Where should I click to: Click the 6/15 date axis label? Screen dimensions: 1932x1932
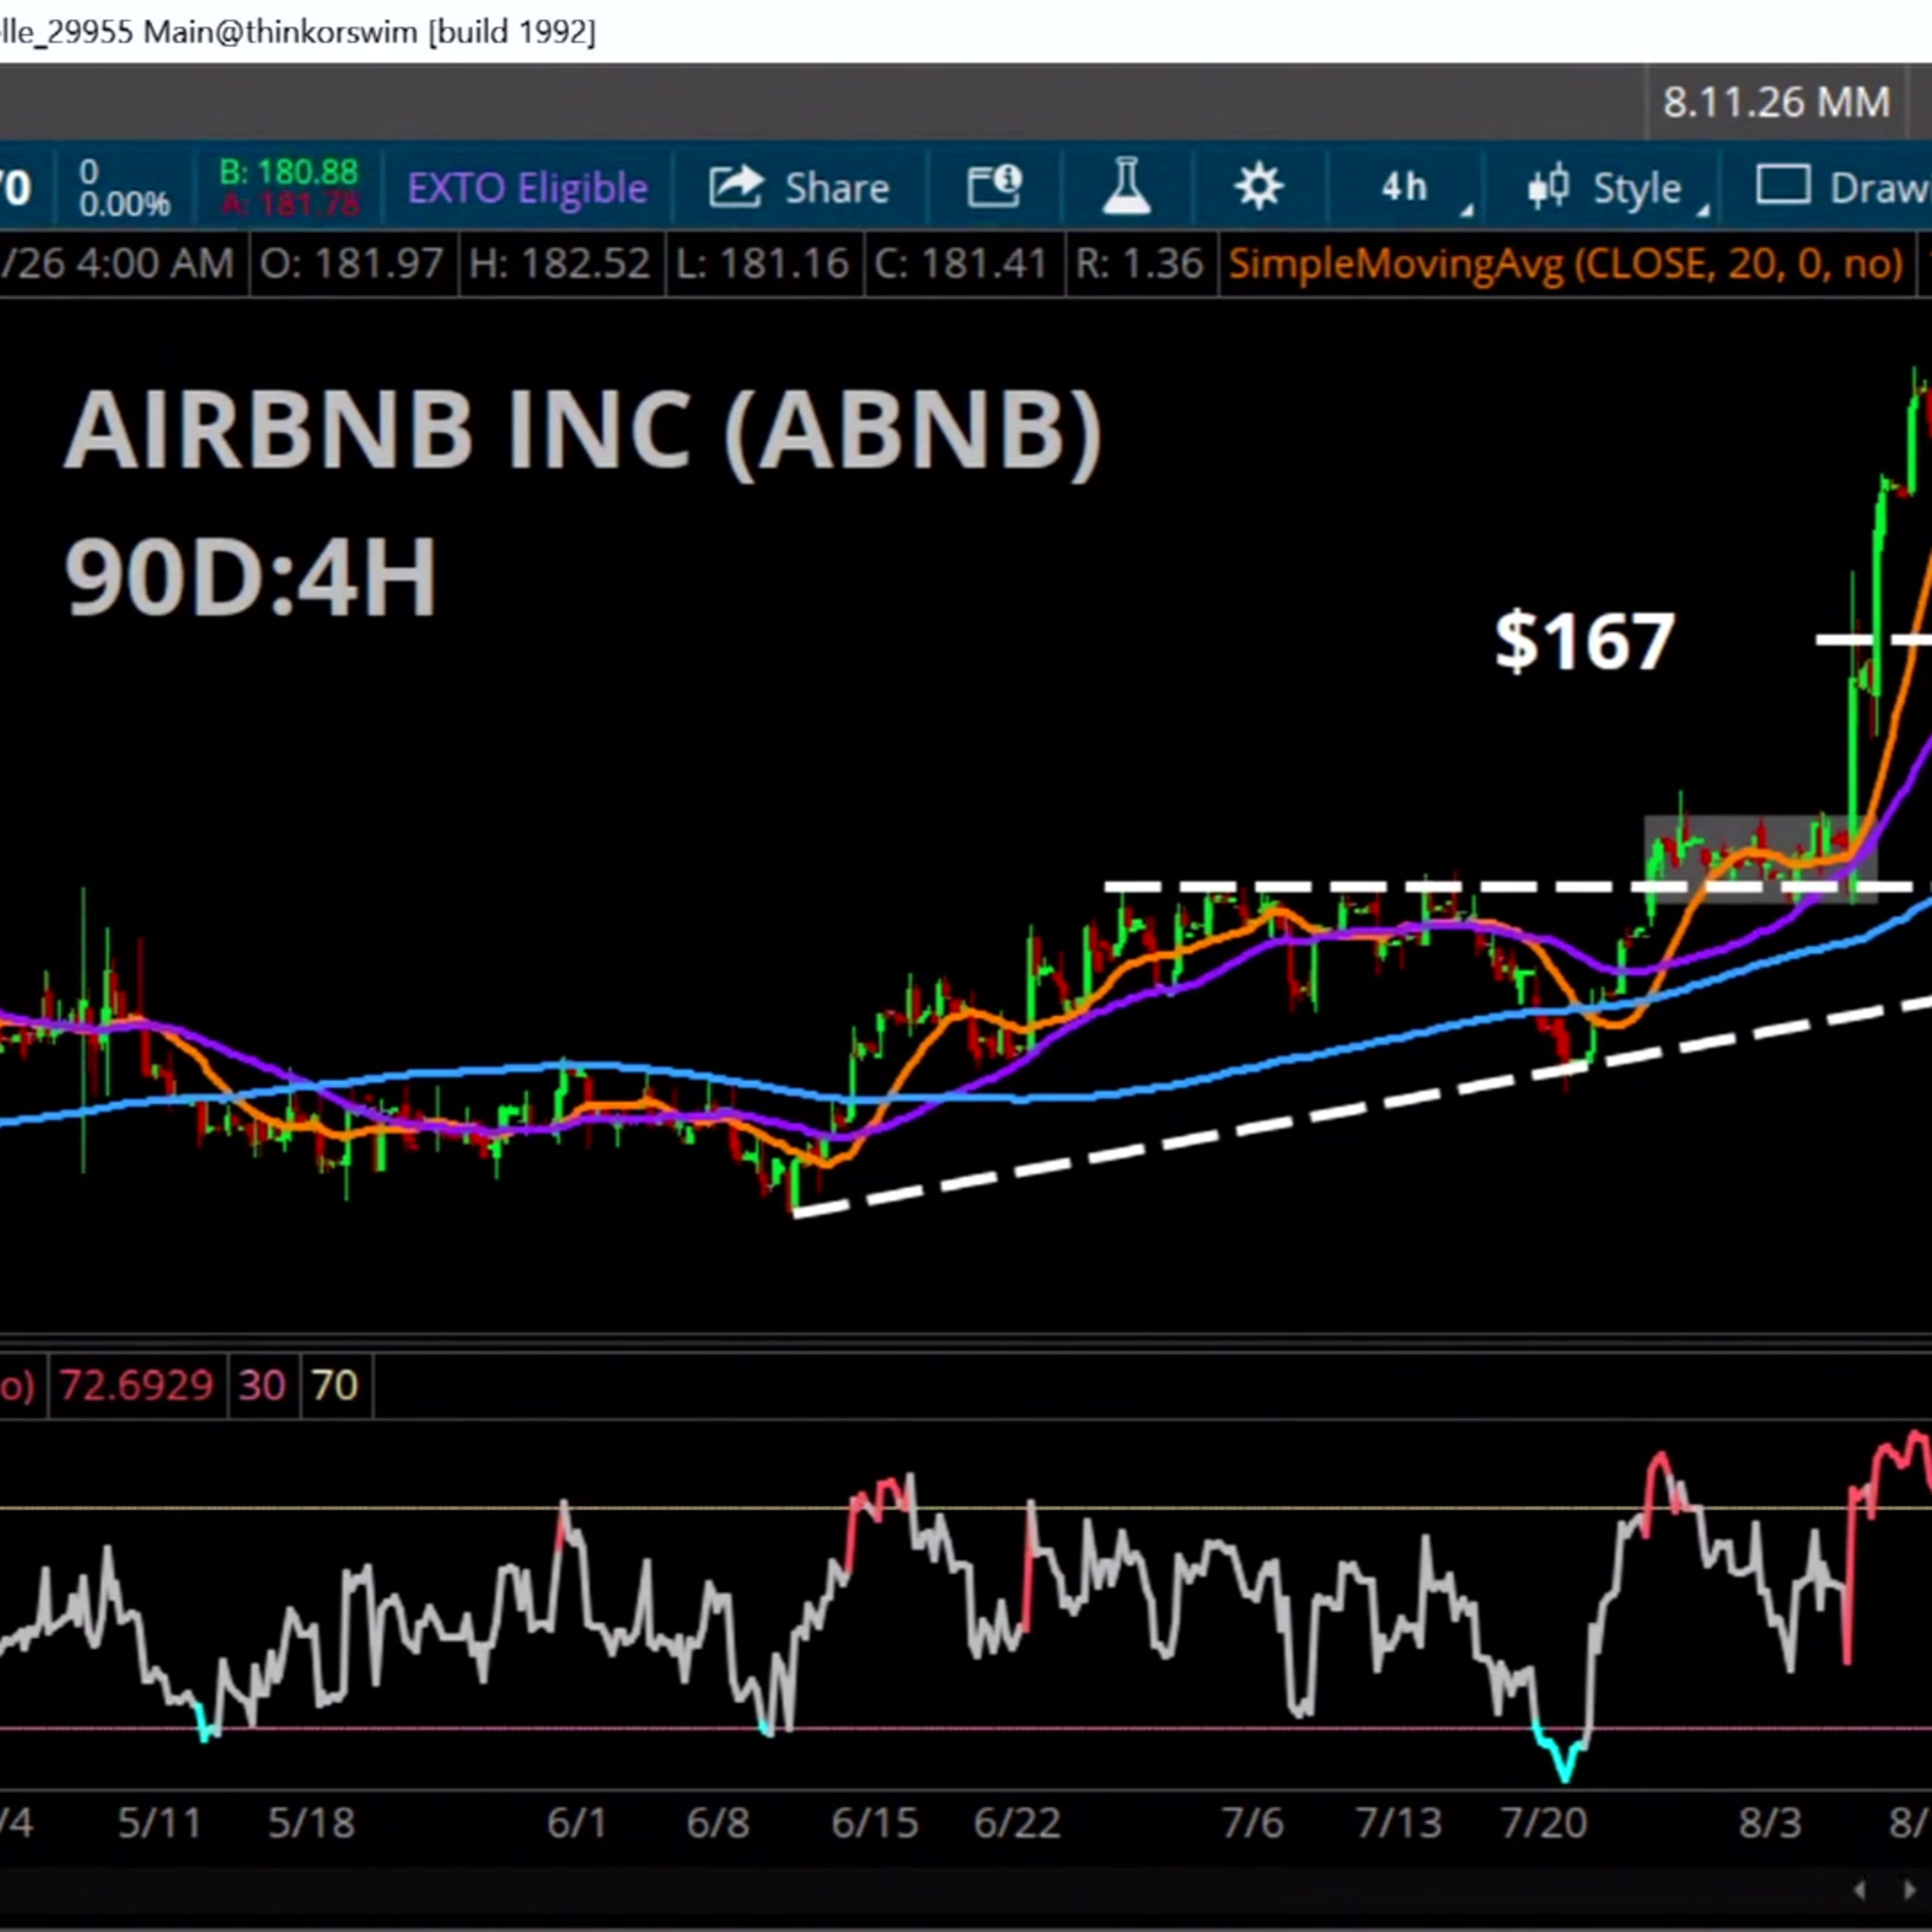(x=874, y=1823)
